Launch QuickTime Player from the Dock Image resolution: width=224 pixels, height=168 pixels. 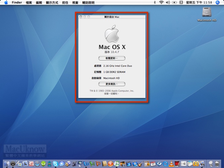[x=165, y=164]
